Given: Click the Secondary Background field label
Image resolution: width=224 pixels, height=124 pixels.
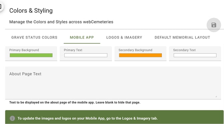Looking at the screenshot, I should (x=135, y=50).
